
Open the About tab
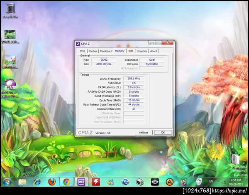[154, 51]
